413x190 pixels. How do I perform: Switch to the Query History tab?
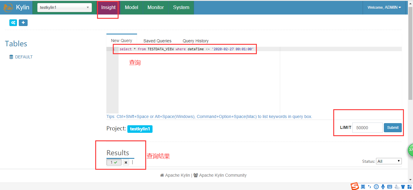(196, 41)
